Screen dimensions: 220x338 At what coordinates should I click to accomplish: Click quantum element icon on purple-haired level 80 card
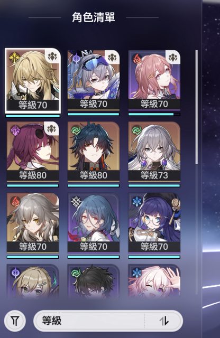[x=15, y=130]
